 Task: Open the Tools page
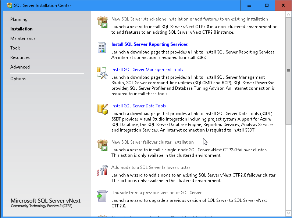coord(15,48)
